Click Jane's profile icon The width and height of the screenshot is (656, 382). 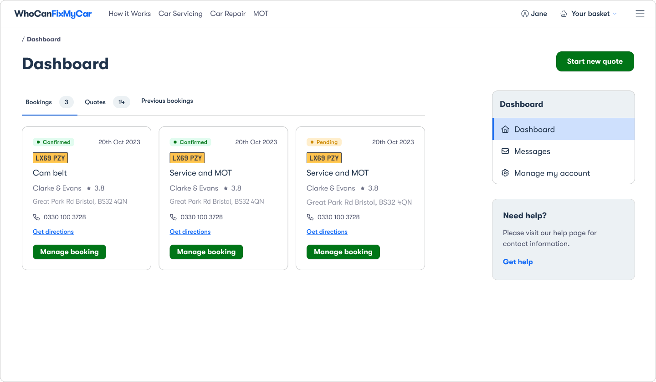tap(524, 14)
